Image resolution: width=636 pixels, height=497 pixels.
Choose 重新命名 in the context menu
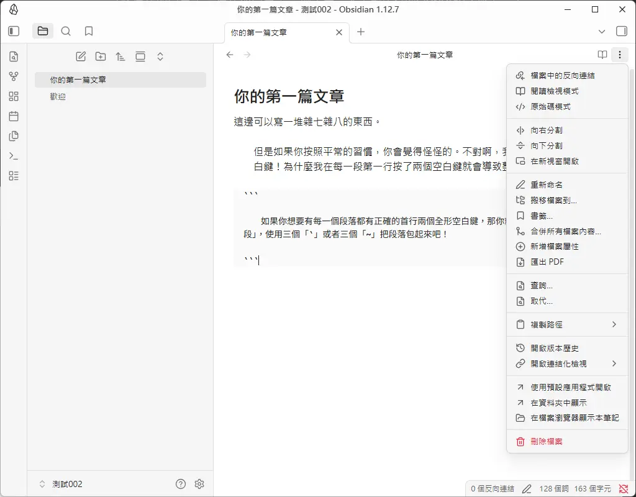click(x=547, y=185)
